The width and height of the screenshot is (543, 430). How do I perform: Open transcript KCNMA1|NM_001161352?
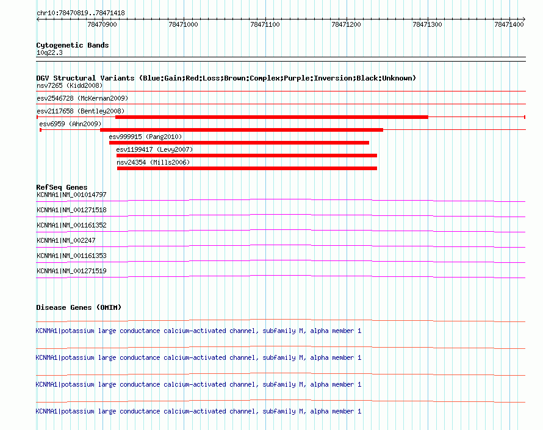click(x=71, y=226)
